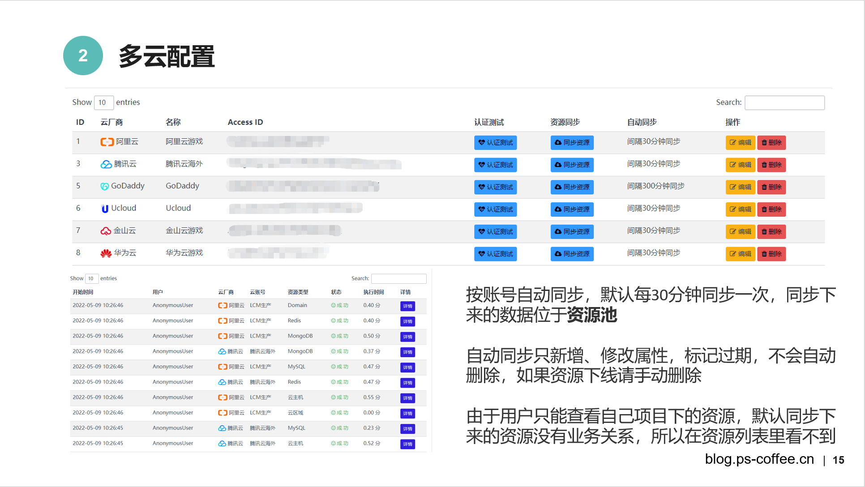The width and height of the screenshot is (865, 487).
Task: Run 认证测试 for 金山云游戏 account
Action: coord(495,231)
